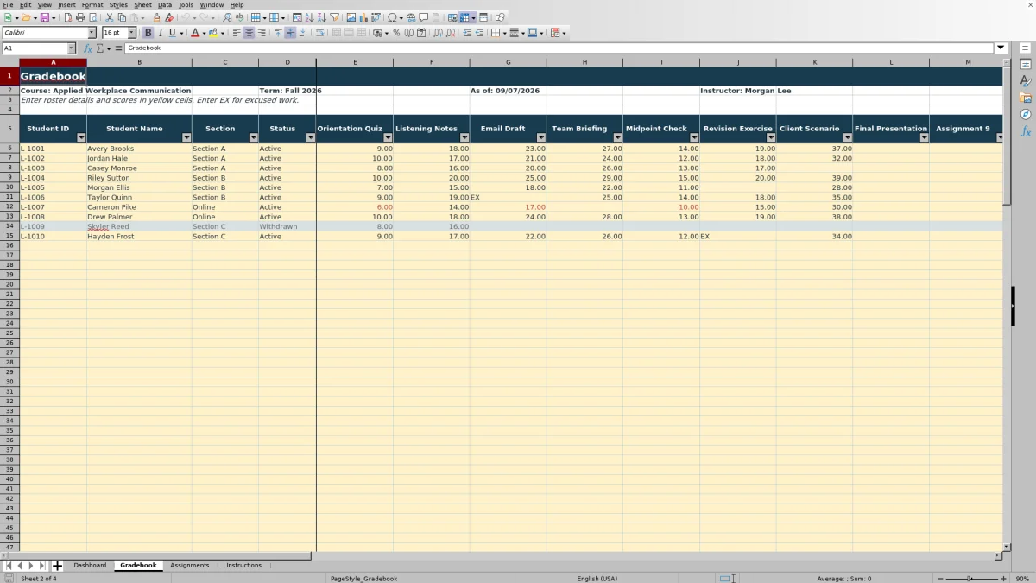Open filter dropdown on Student Name column

point(187,138)
